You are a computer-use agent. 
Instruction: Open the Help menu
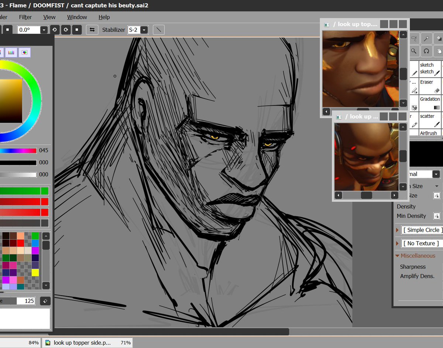coord(104,17)
